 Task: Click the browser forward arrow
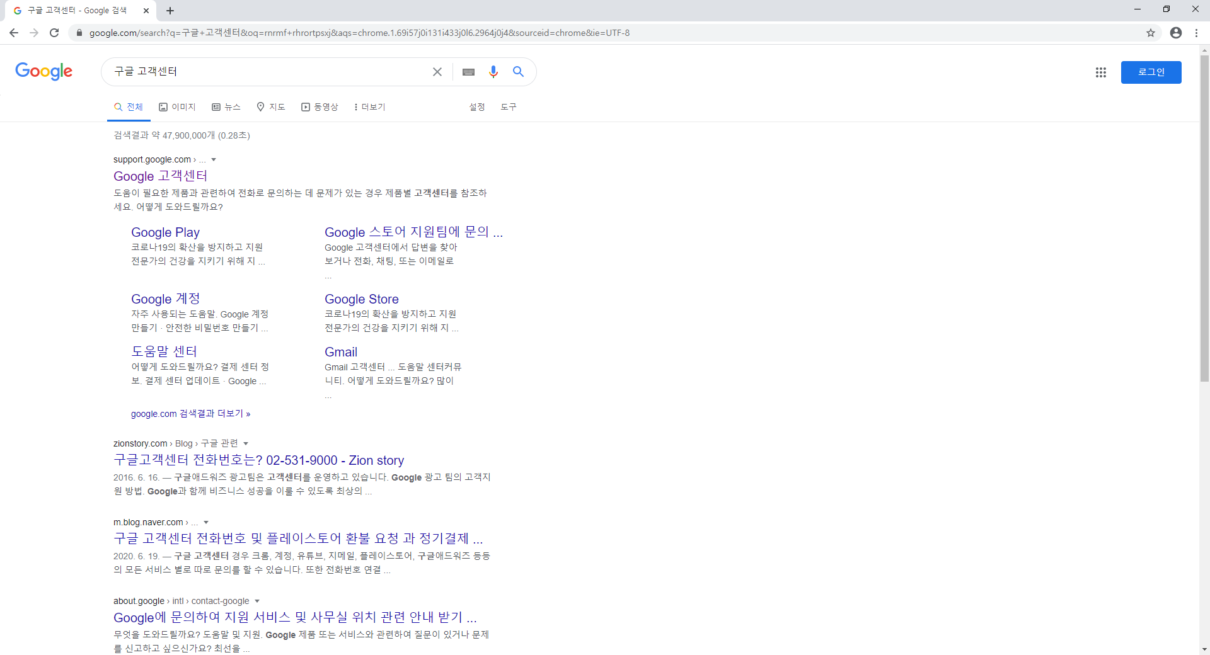34,33
